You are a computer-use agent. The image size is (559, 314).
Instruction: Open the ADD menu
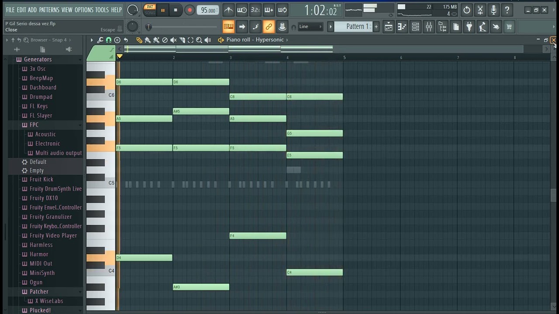(x=32, y=10)
